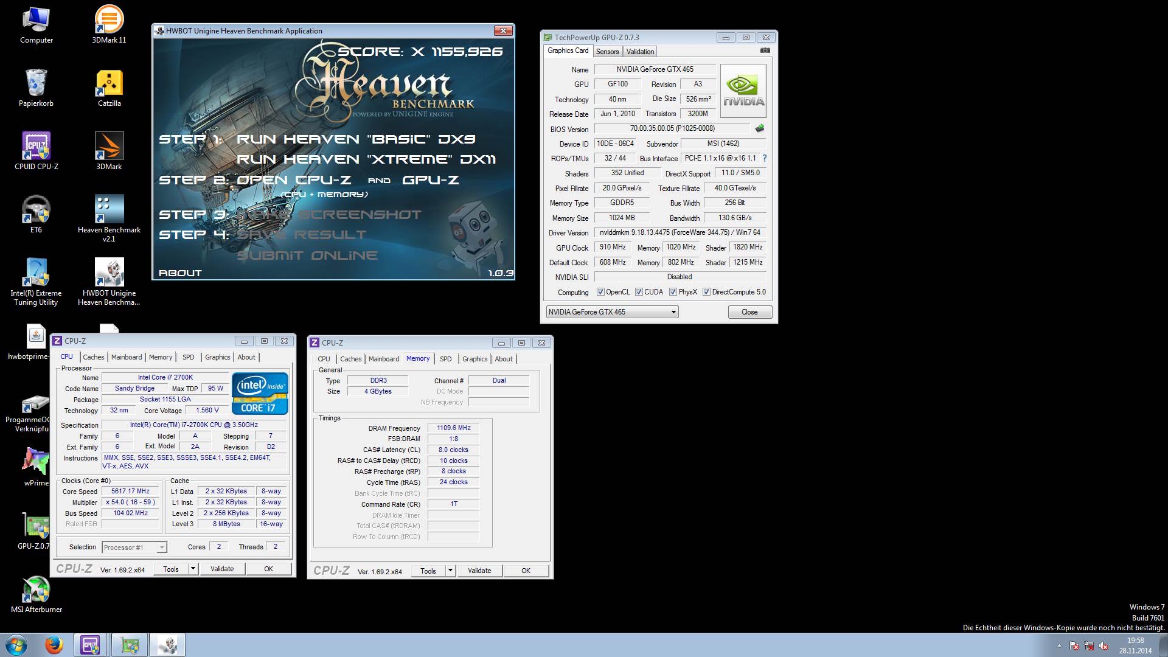Open HWBOT Unigine Heaven Benchmark desktop shortcut
Viewport: 1168px width, 657px height.
(x=109, y=282)
